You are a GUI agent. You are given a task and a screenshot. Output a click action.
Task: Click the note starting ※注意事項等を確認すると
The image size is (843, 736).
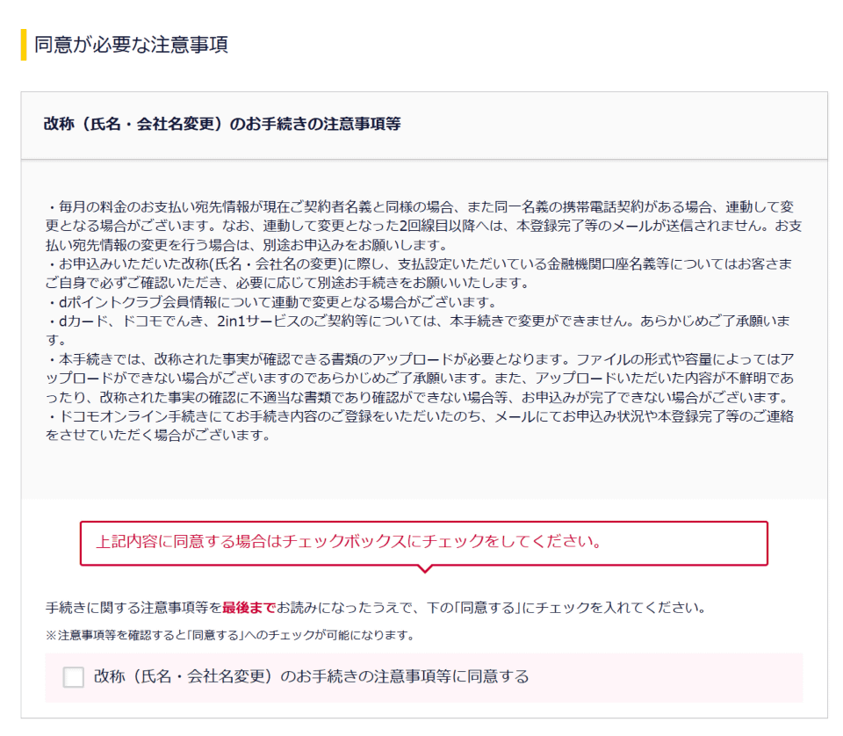point(231,636)
